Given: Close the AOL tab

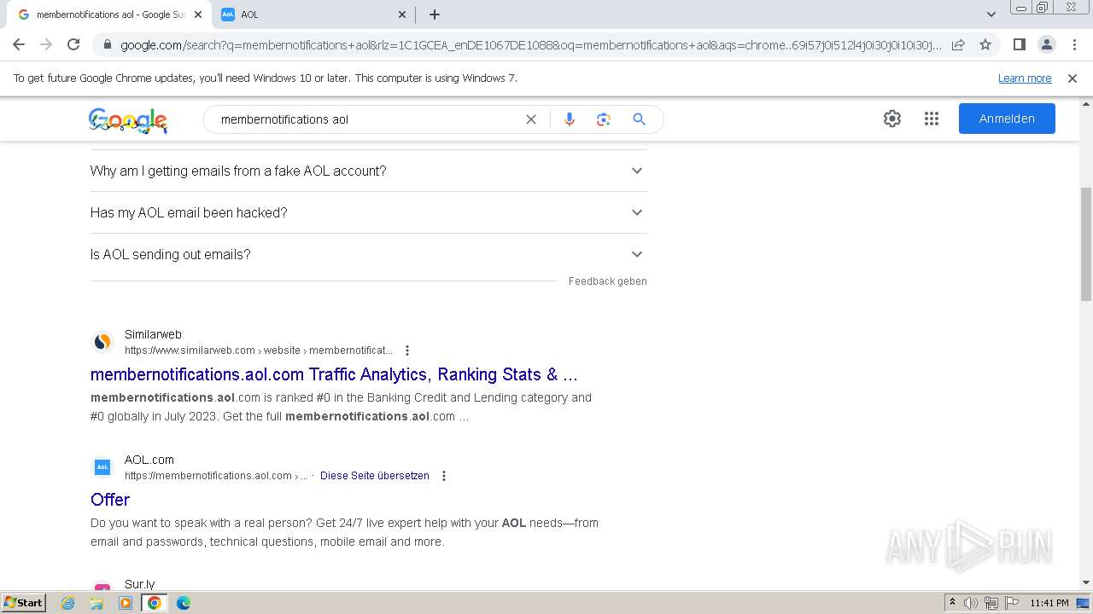Looking at the screenshot, I should point(402,14).
